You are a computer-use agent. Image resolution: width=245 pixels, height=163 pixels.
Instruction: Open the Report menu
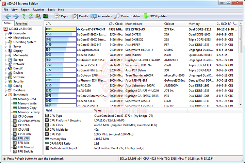pyautogui.click(x=25, y=10)
